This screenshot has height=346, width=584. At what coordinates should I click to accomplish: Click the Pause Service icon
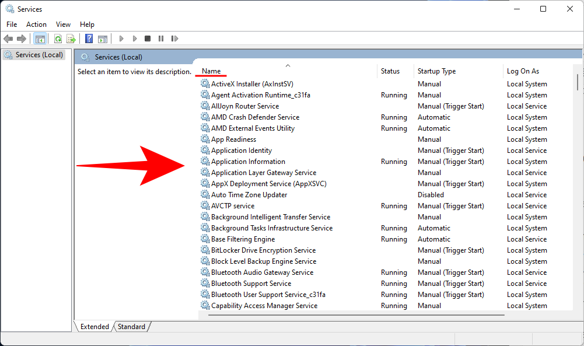[161, 38]
